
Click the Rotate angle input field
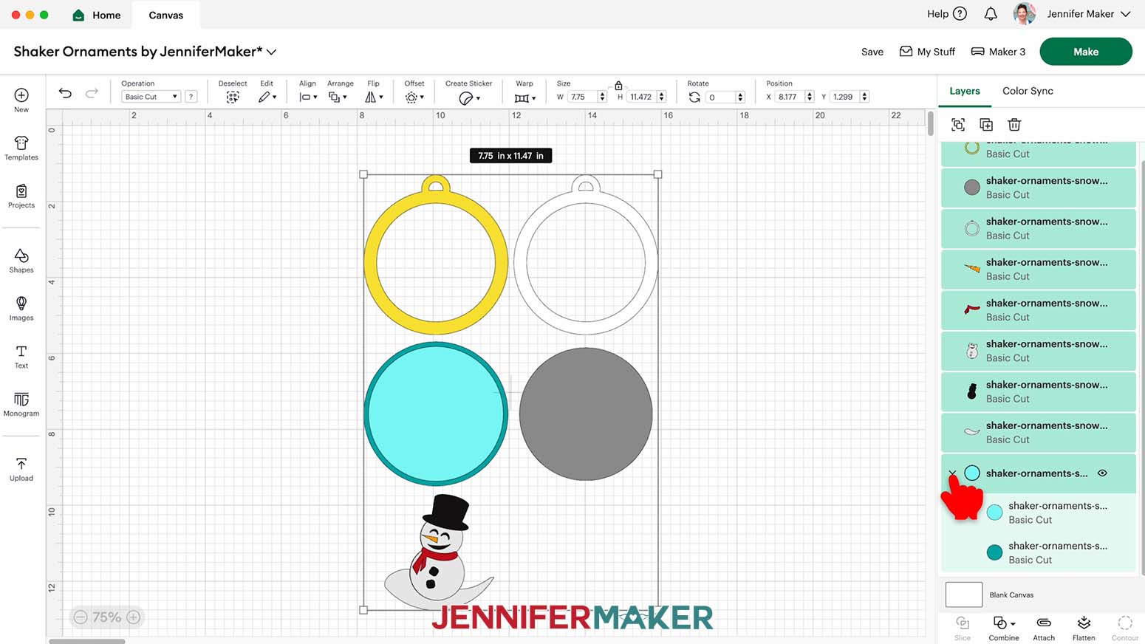pyautogui.click(x=721, y=97)
